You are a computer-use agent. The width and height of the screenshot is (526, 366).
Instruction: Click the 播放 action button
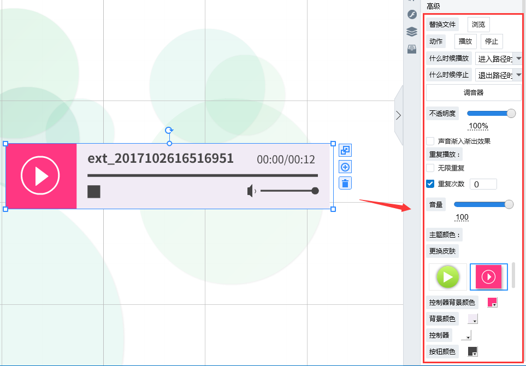[465, 42]
